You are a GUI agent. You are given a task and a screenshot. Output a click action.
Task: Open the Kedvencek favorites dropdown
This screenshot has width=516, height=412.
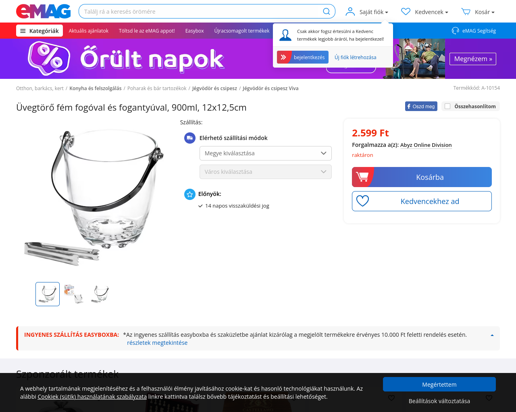424,12
